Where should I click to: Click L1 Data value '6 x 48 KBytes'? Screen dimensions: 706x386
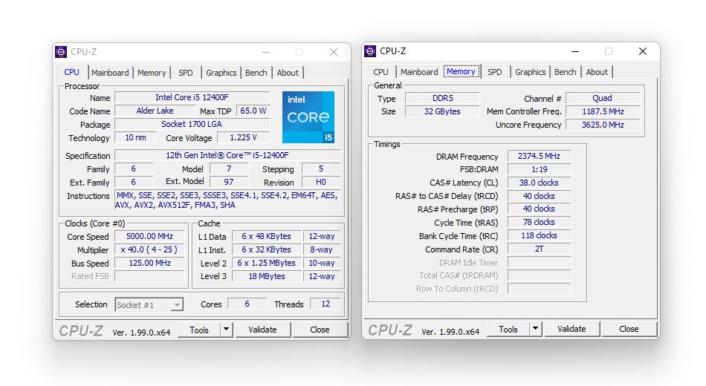pyautogui.click(x=267, y=236)
